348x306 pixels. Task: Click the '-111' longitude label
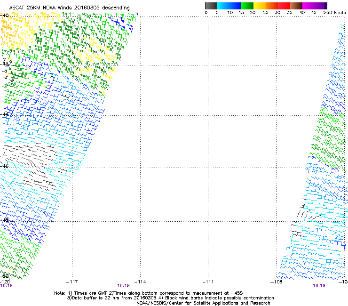coord(208,282)
